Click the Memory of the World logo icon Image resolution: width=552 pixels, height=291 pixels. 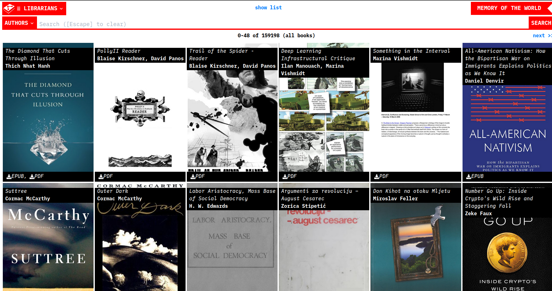[x=9, y=8]
